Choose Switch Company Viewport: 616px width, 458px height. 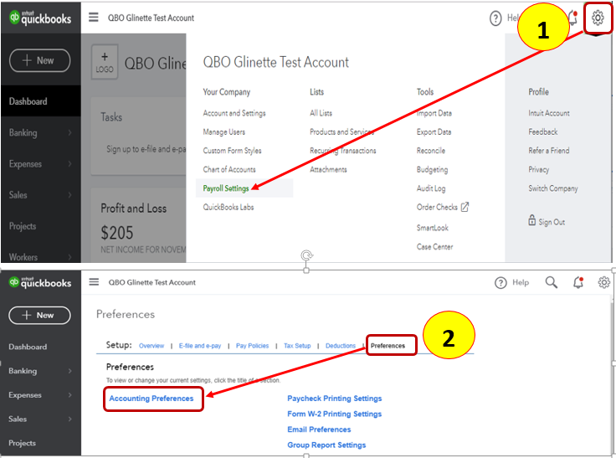point(553,188)
